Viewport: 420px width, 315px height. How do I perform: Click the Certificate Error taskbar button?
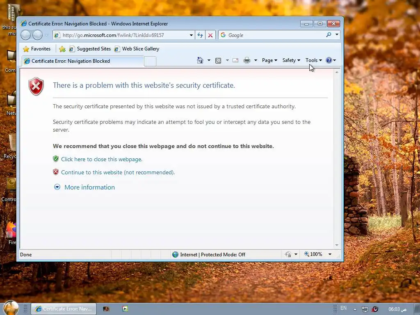[64, 309]
